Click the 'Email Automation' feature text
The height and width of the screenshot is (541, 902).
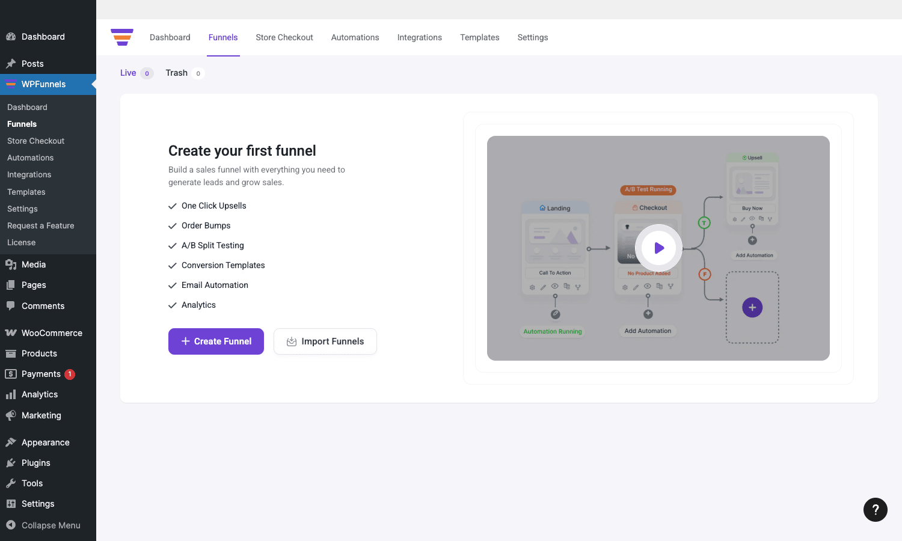click(x=215, y=285)
